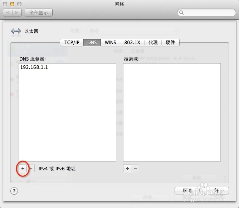The width and height of the screenshot is (239, 208).
Task: Add a new DNS server entry
Action: [x=23, y=169]
